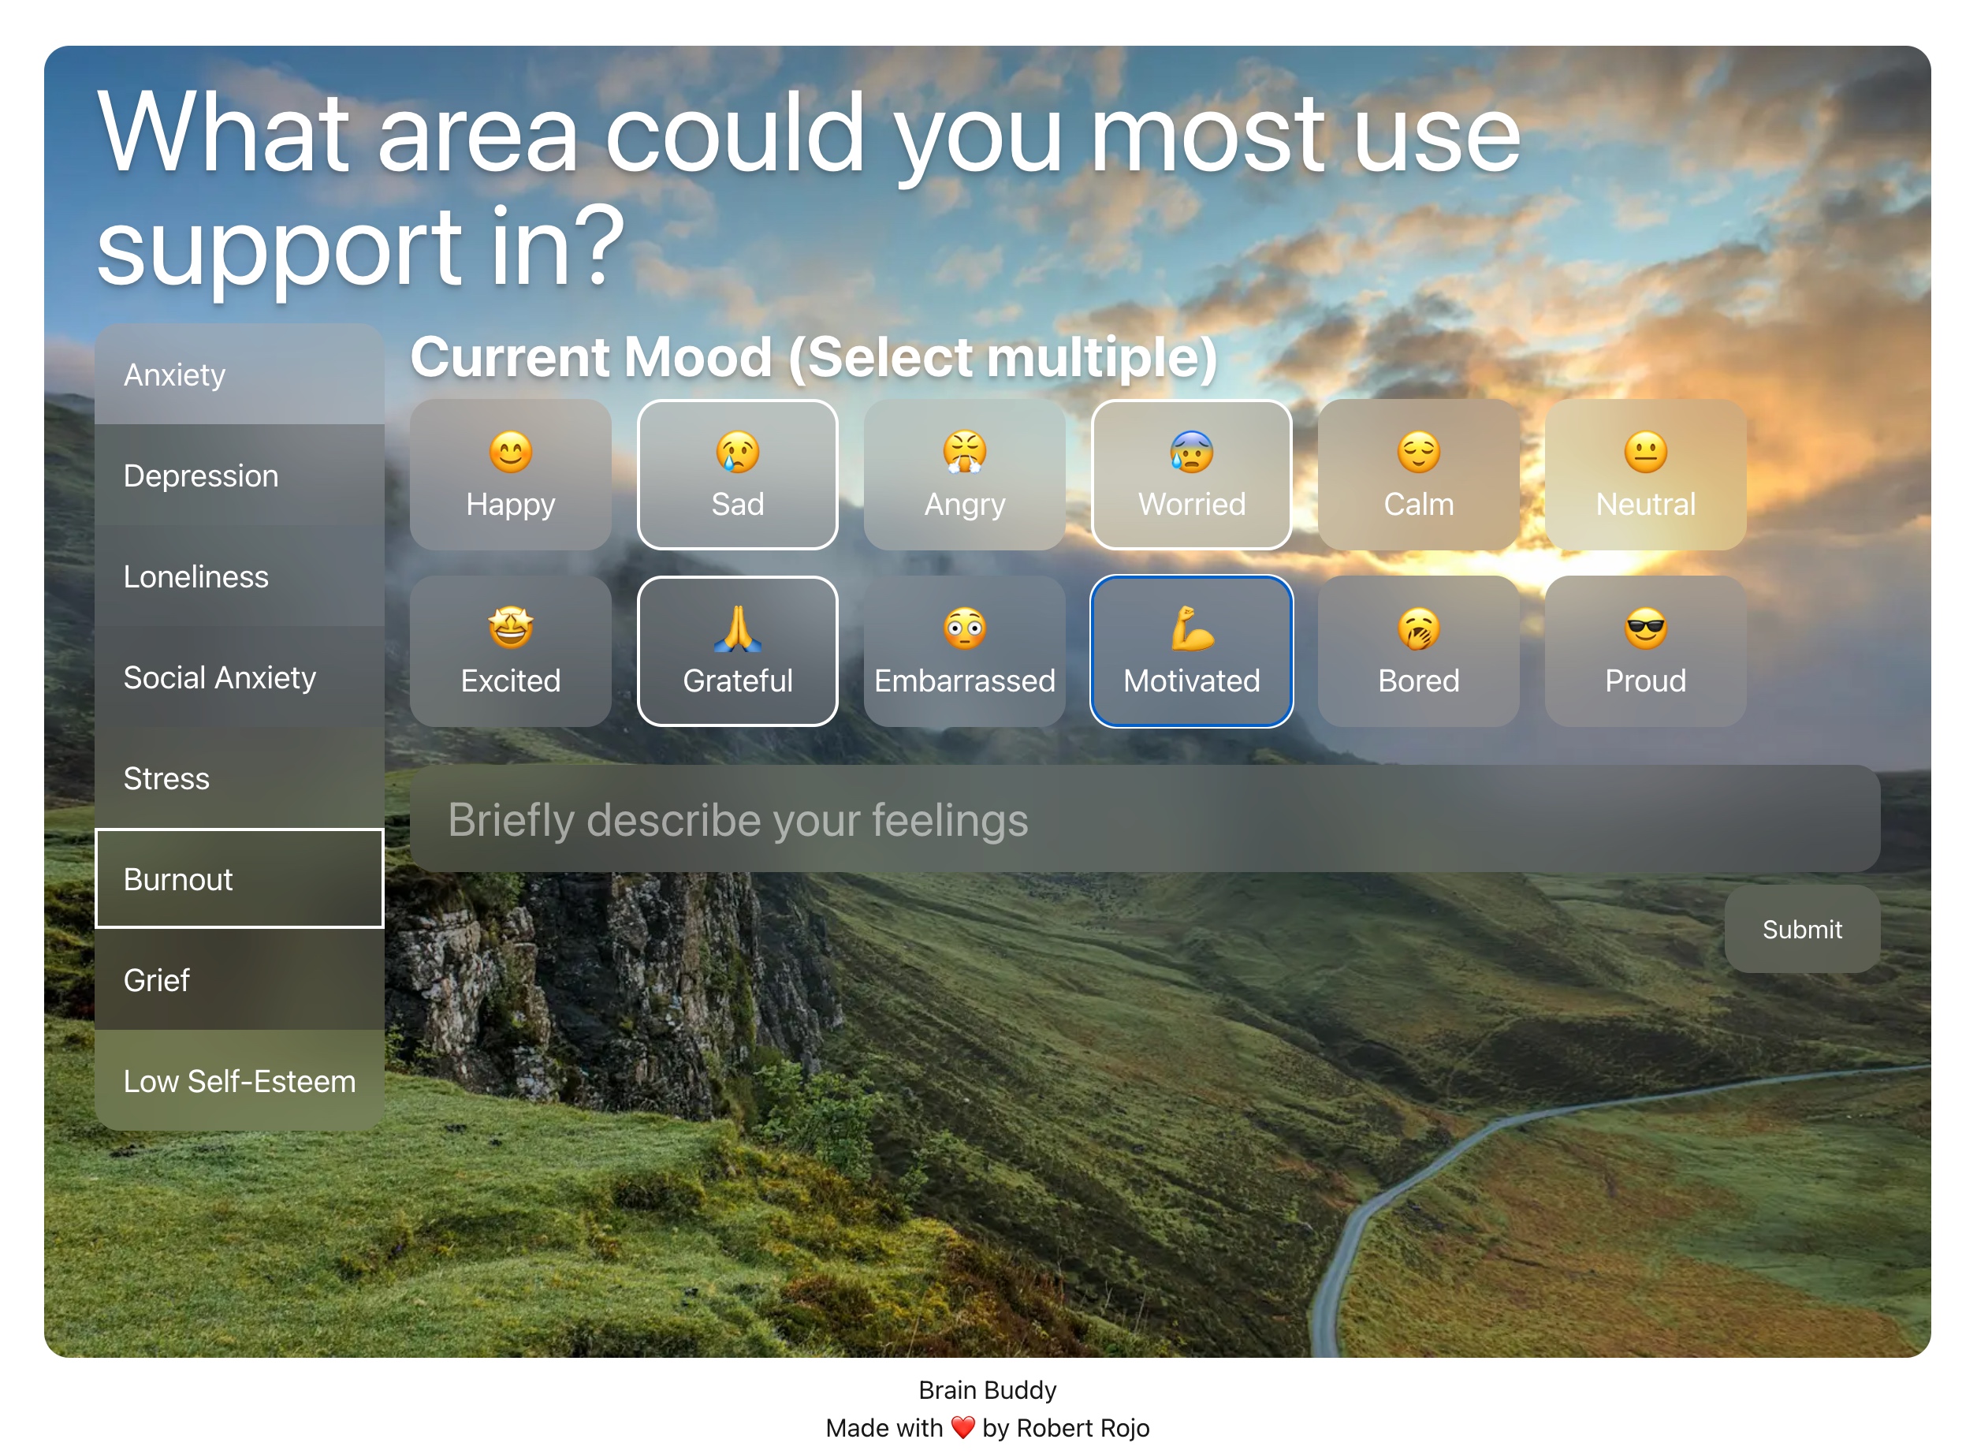Toggle off the Worried mood
The height and width of the screenshot is (1454, 1977).
pyautogui.click(x=1191, y=475)
